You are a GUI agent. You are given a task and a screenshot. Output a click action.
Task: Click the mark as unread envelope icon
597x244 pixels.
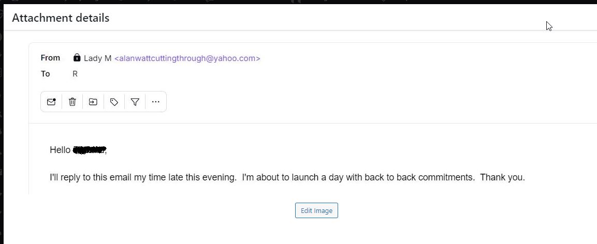coord(51,102)
